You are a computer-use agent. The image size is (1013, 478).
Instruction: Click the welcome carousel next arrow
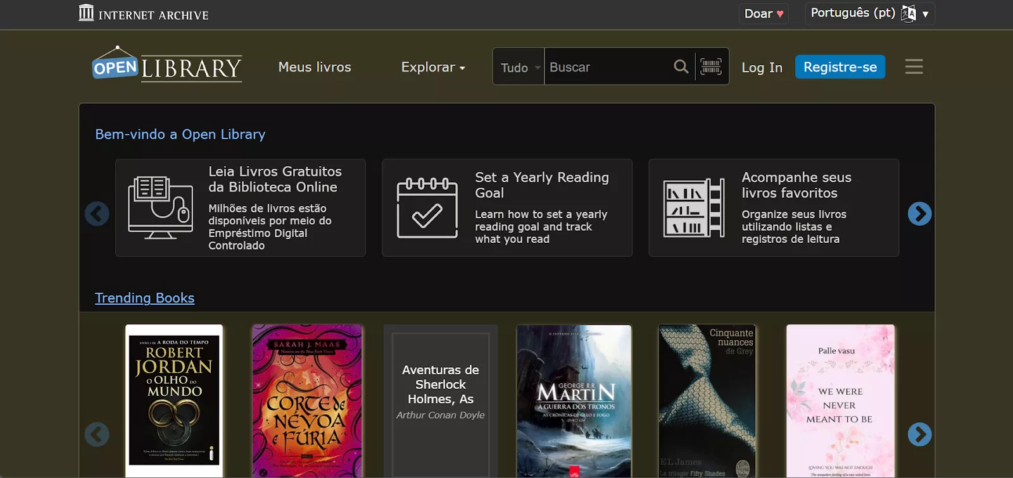coord(919,214)
